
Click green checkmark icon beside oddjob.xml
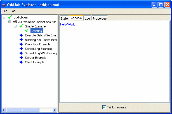tap(10, 17)
